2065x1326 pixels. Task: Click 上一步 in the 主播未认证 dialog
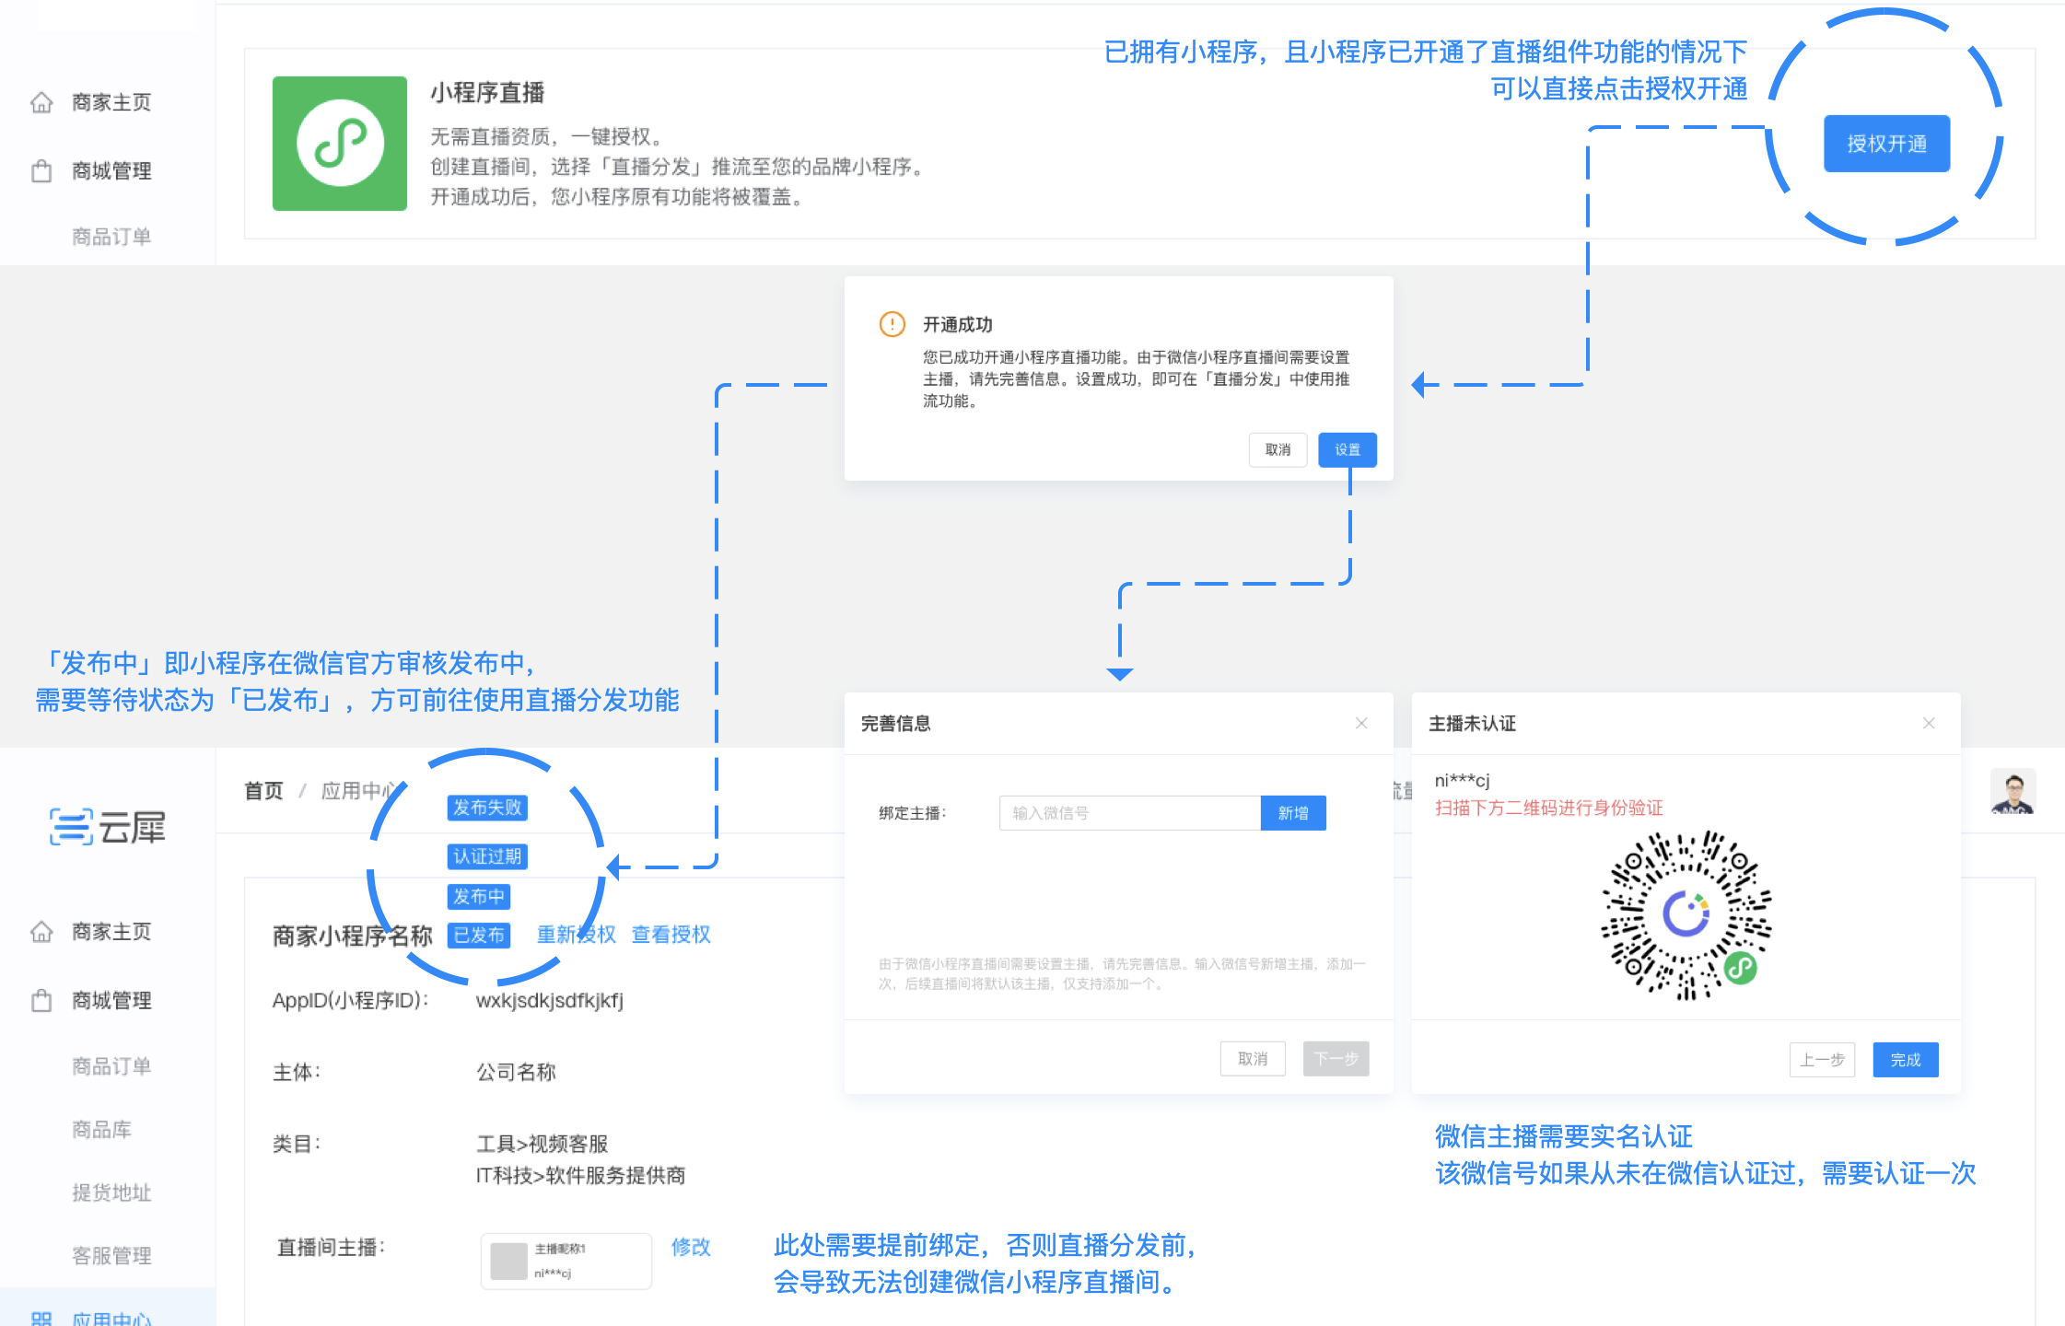[x=1822, y=1060]
